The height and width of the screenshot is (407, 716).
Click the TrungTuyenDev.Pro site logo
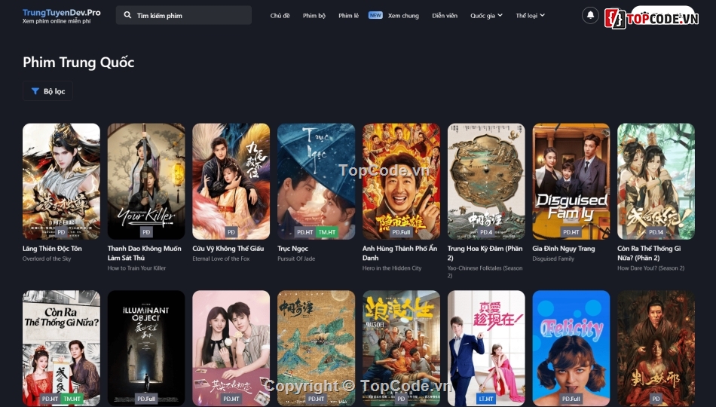tap(62, 13)
